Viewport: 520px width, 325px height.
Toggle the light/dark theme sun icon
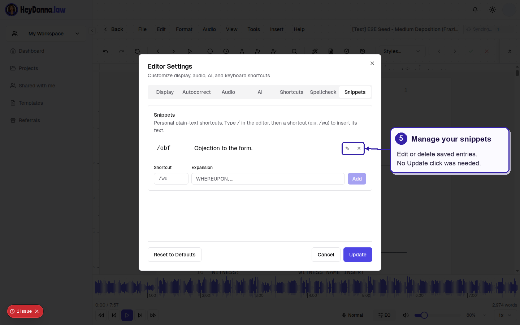[x=493, y=10]
